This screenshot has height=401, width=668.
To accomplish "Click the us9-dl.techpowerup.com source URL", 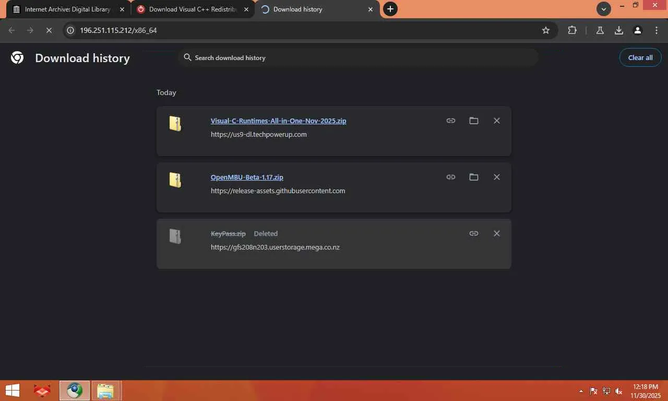I will (259, 134).
